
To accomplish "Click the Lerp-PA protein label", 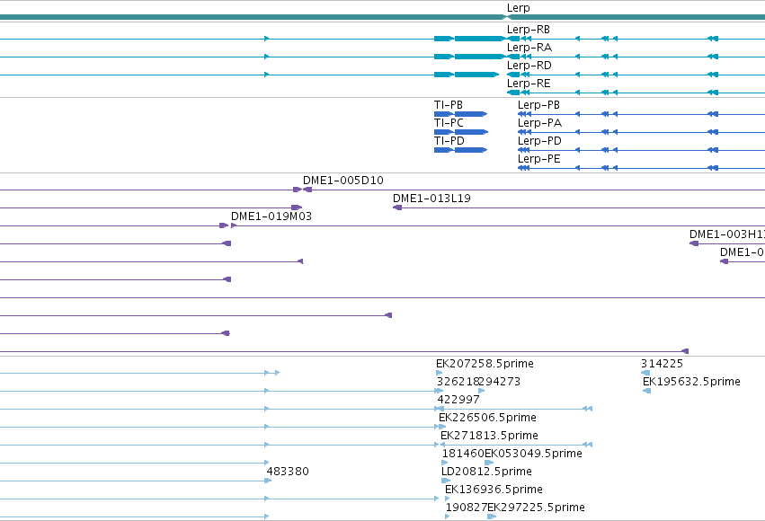I will (x=539, y=123).
